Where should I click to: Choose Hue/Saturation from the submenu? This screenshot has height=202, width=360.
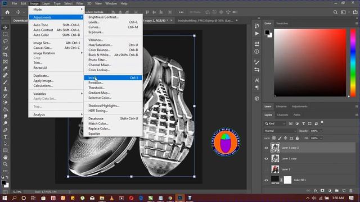click(113, 45)
